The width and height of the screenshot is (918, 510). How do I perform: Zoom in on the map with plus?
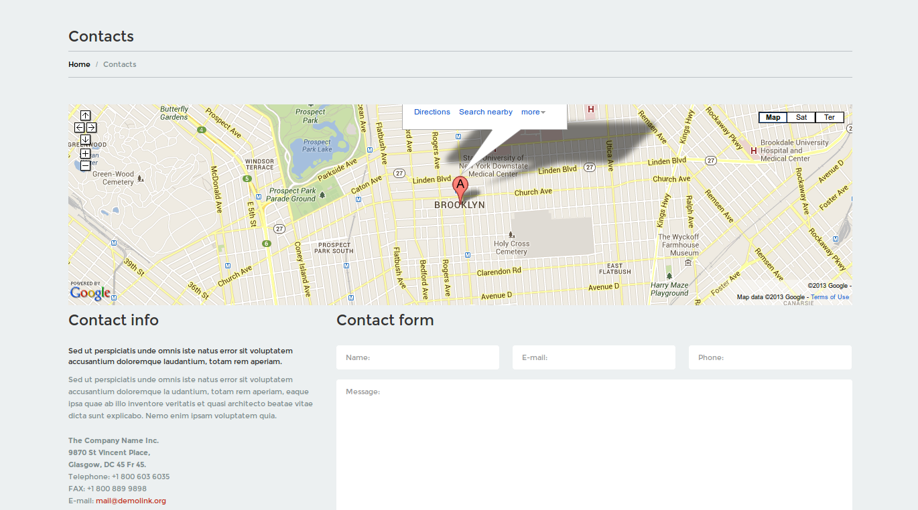85,153
